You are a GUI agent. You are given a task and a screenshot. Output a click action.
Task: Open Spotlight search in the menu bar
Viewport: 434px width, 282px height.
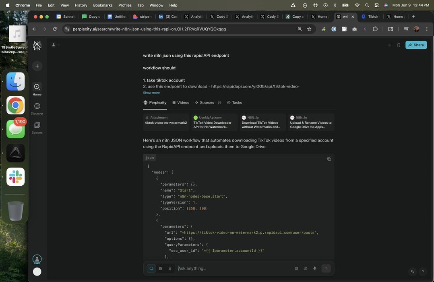click(x=367, y=5)
